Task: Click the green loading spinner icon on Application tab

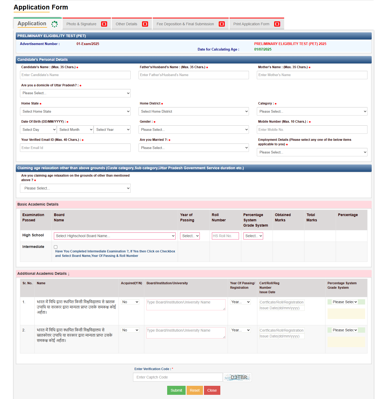Action: click(x=54, y=24)
